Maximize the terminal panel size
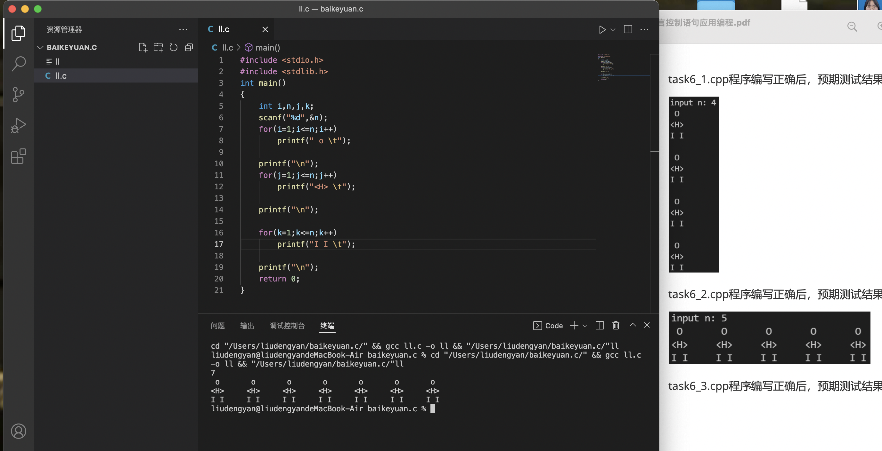 633,325
